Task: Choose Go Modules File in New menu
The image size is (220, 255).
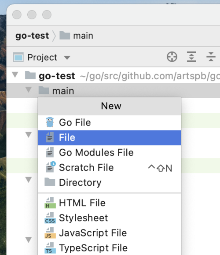Action: click(x=110, y=152)
